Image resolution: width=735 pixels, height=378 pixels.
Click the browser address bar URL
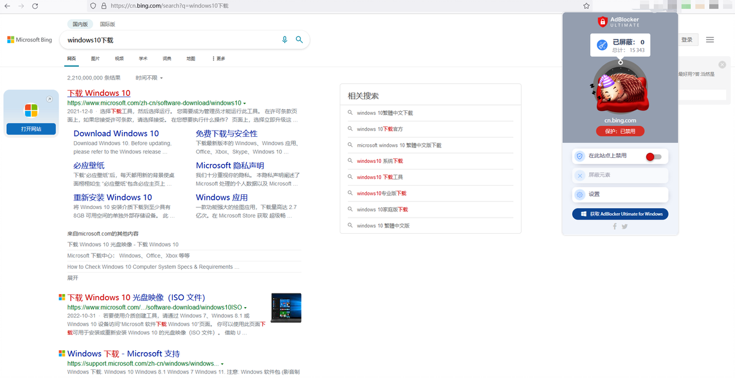coord(170,6)
